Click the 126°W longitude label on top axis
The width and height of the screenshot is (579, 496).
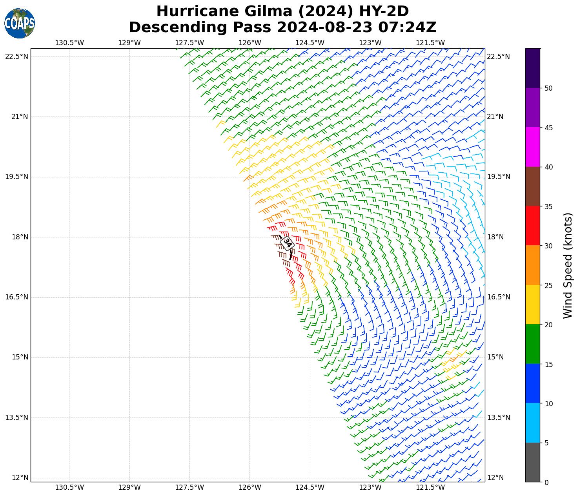tap(250, 43)
